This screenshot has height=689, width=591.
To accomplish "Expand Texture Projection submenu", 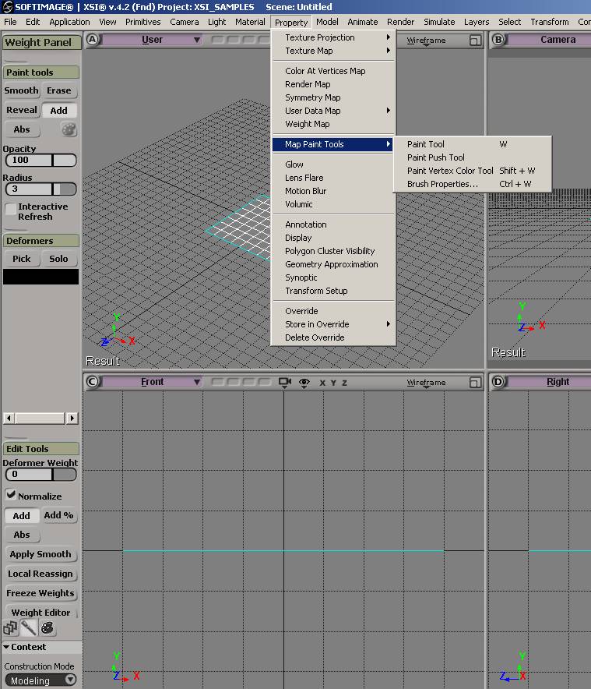I will pyautogui.click(x=333, y=37).
